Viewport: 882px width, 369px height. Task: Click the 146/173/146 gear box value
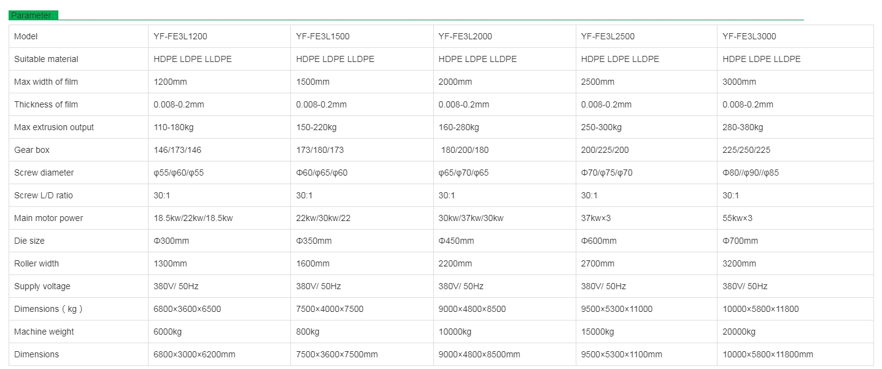coord(178,150)
